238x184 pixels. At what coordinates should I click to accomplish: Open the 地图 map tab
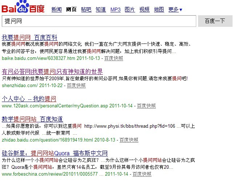159,9
